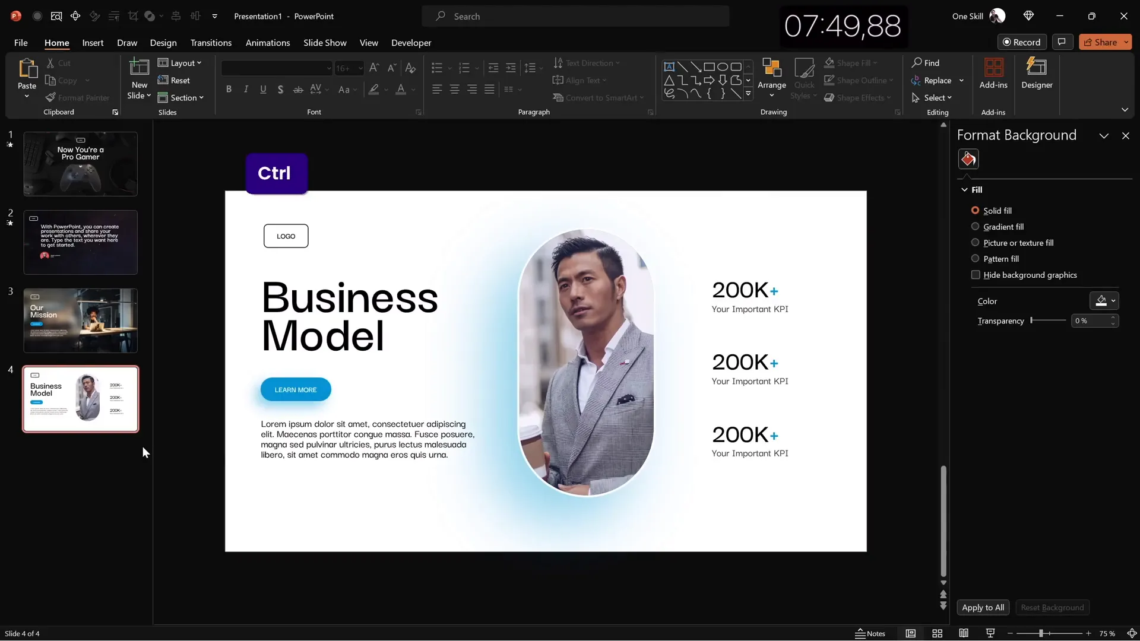Switch to the Animations tab
This screenshot has width=1140, height=641.
268,43
